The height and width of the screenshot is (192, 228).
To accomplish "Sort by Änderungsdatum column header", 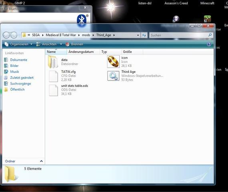I will coord(83,52).
